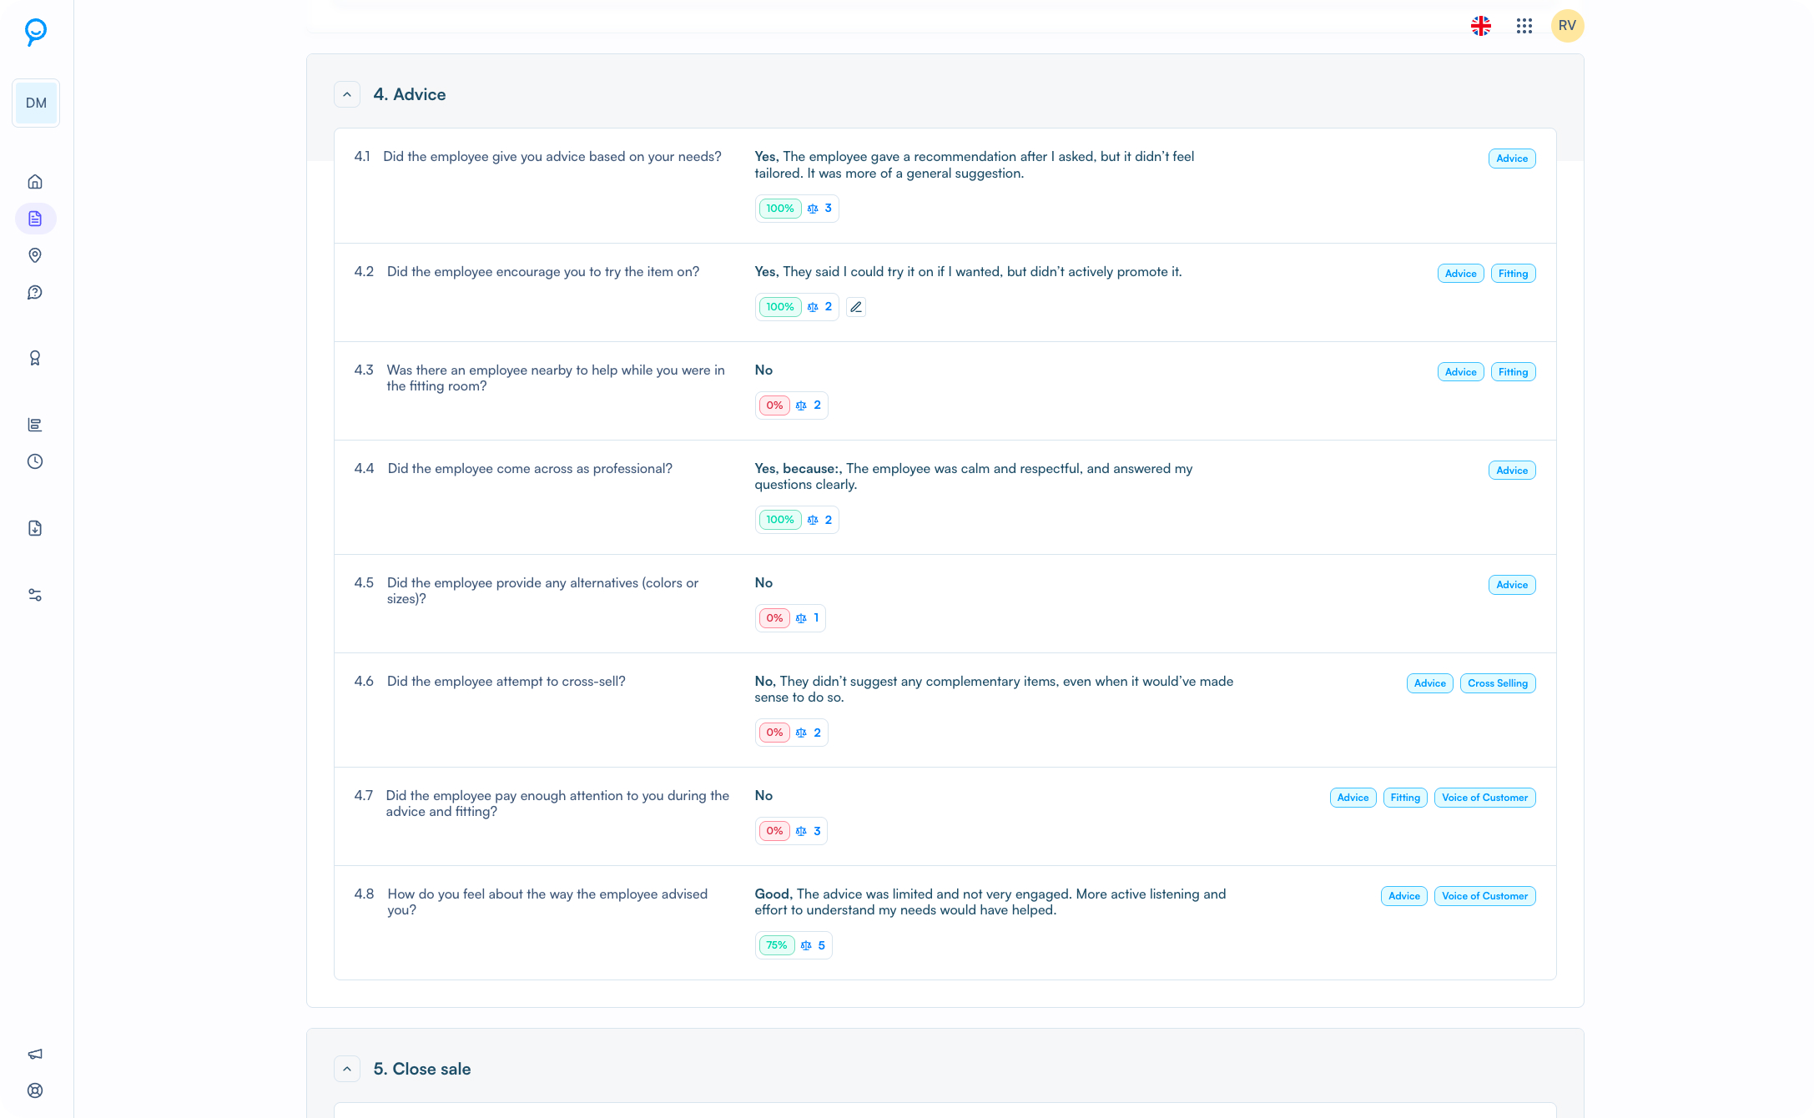The height and width of the screenshot is (1118, 1814).
Task: Click the '5. Close sale' section heading
Action: pyautogui.click(x=421, y=1069)
